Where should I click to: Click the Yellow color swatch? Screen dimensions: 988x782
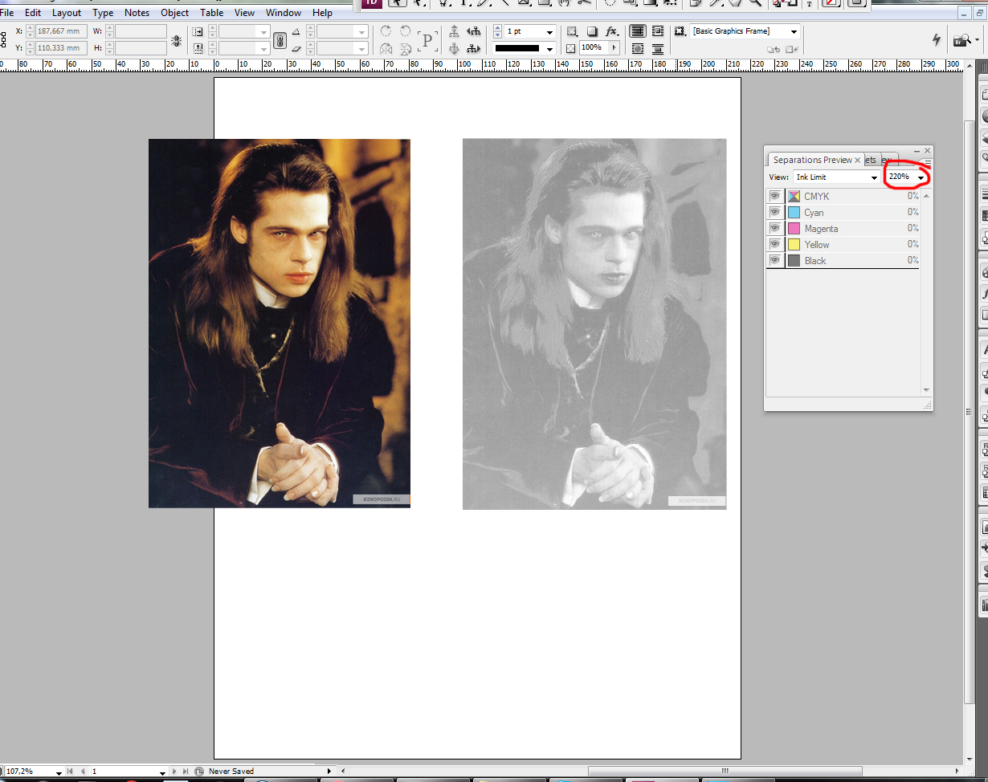click(794, 245)
